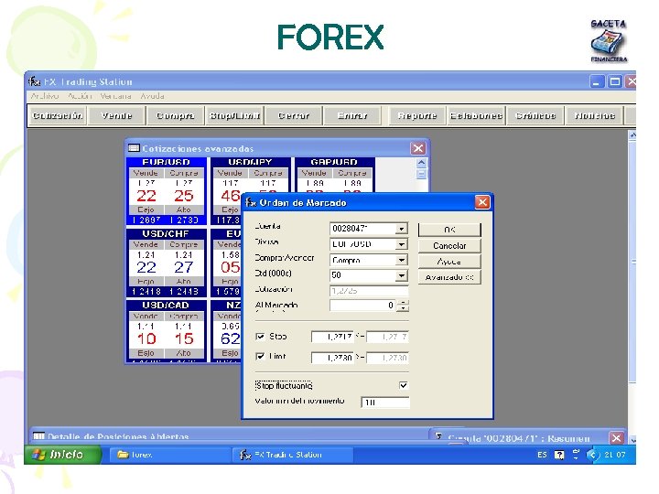Select the USD/CAD quote header
The height and width of the screenshot is (494, 659).
pos(166,305)
